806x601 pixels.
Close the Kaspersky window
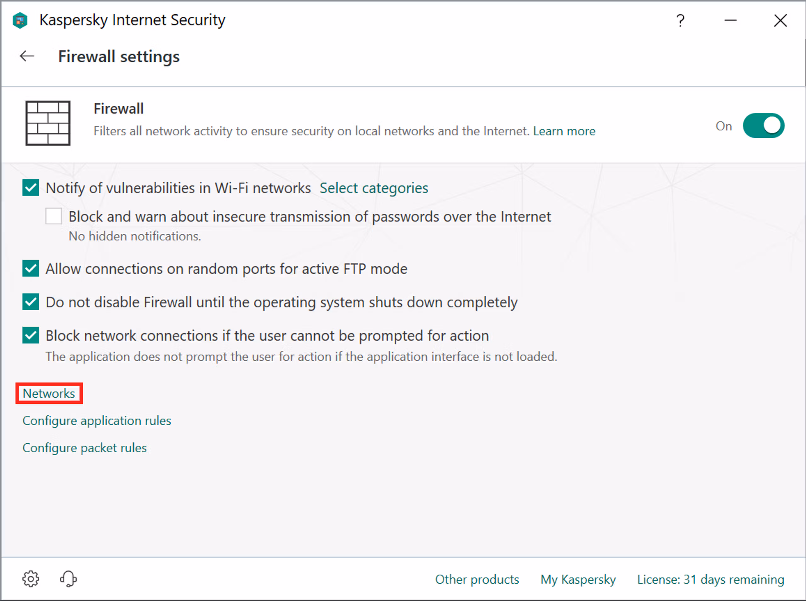click(780, 20)
